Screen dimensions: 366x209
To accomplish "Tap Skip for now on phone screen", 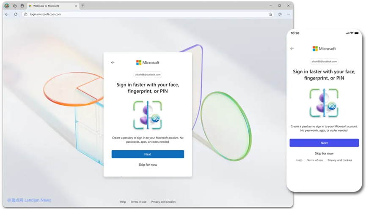I will click(324, 153).
